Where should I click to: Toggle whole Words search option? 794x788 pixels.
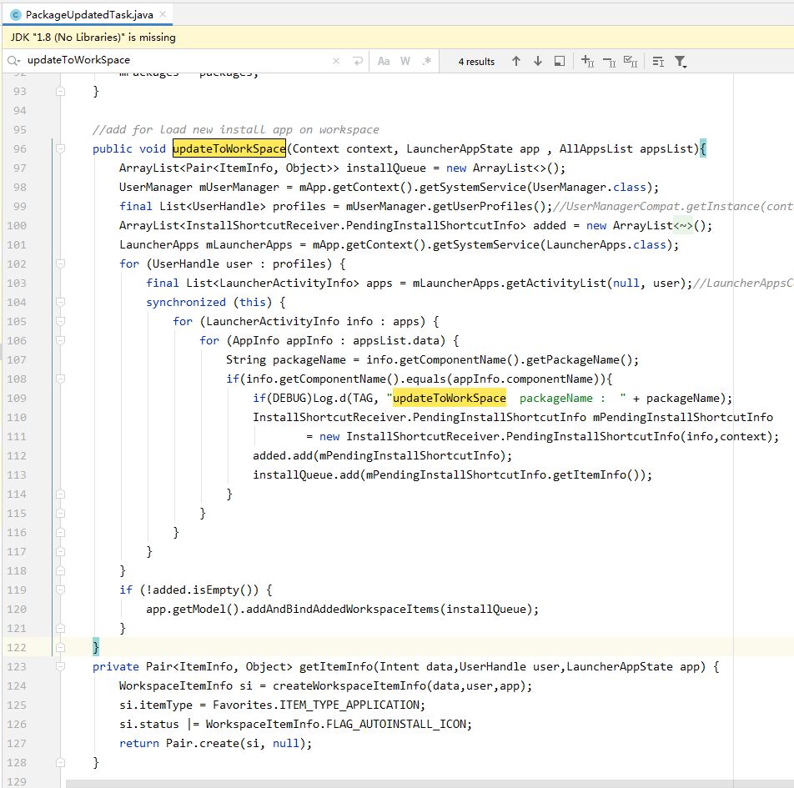click(x=405, y=61)
